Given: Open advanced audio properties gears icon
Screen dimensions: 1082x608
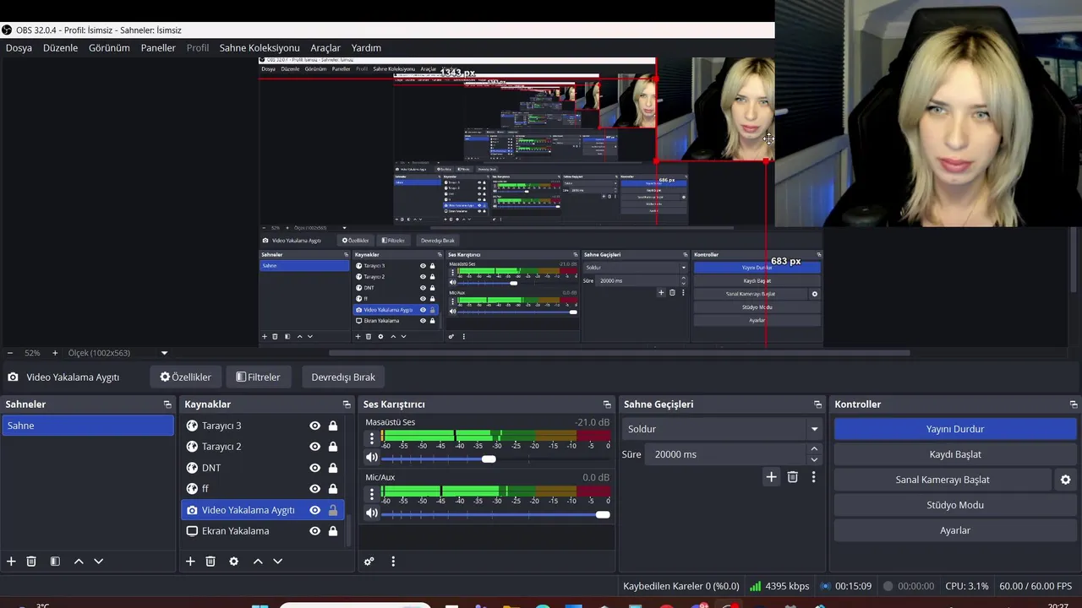Looking at the screenshot, I should [x=369, y=561].
